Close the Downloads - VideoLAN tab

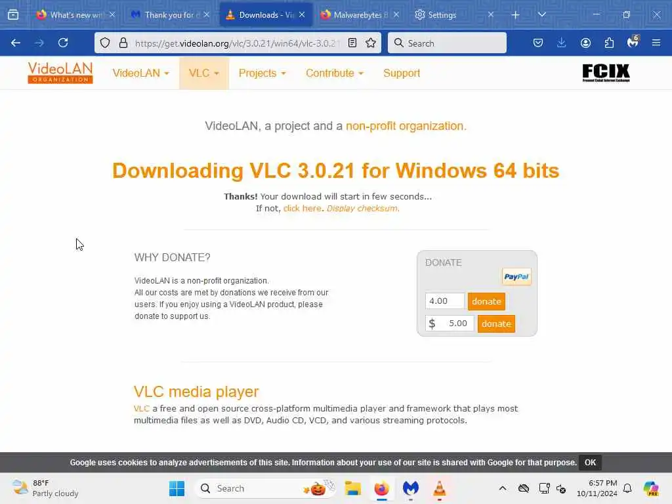pyautogui.click(x=302, y=14)
